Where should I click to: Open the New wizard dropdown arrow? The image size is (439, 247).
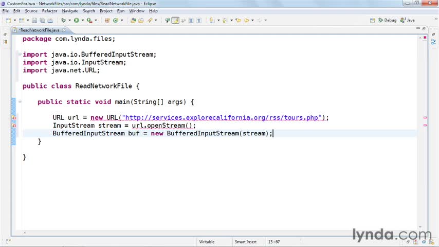(x=15, y=20)
